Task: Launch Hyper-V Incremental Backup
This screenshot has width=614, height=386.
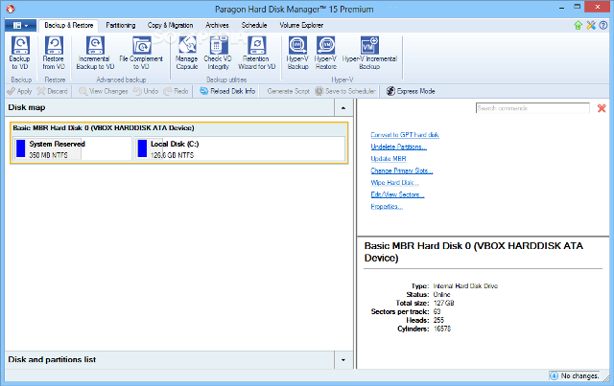Action: tap(369, 54)
